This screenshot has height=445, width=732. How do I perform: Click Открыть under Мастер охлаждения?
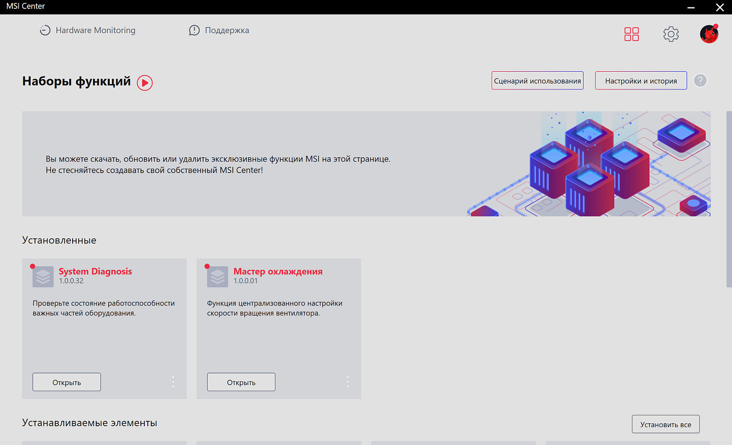[241, 382]
